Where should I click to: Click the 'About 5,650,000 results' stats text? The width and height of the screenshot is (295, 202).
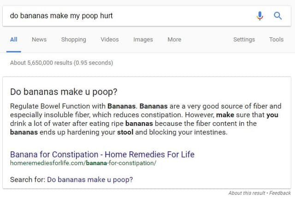point(61,63)
